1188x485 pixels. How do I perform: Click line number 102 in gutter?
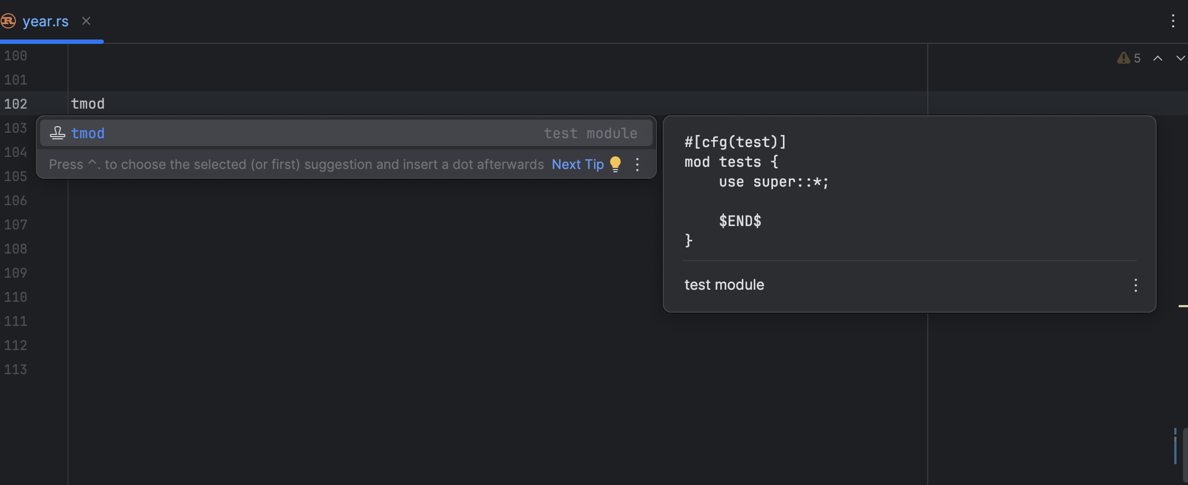coord(15,104)
